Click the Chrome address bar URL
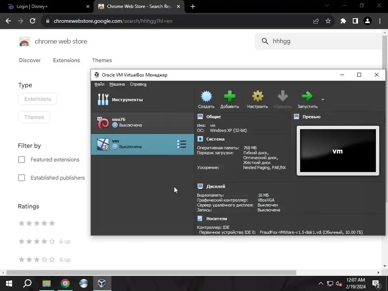388x291 pixels. click(113, 21)
